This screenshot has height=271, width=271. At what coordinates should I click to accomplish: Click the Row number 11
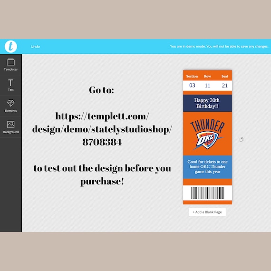tap(207, 86)
